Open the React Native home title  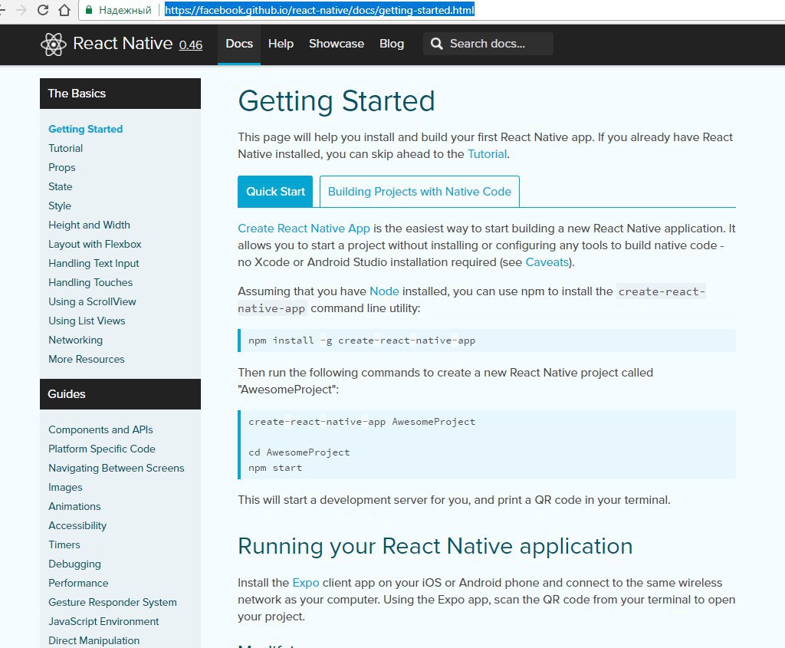tap(123, 44)
